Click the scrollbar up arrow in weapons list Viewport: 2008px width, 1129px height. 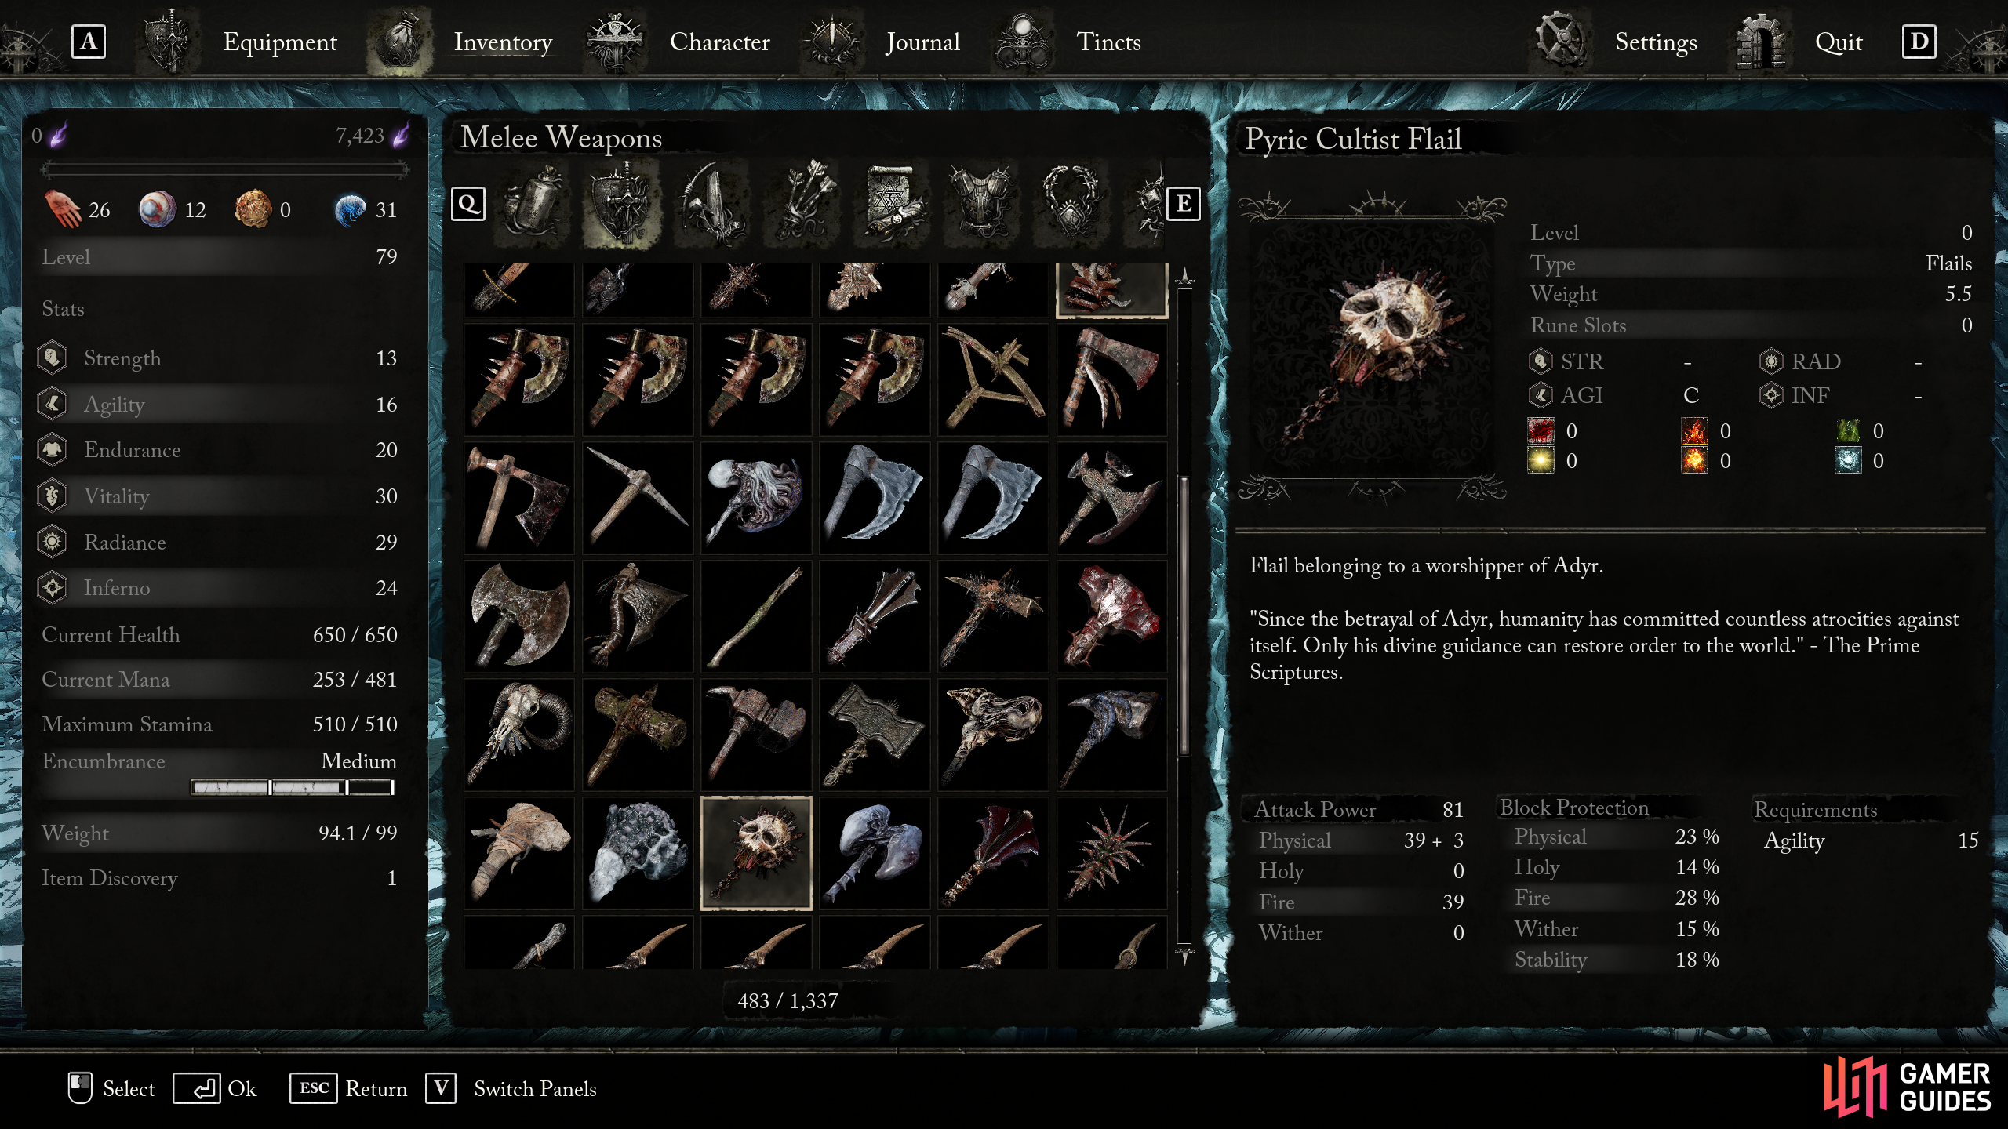pos(1184,277)
